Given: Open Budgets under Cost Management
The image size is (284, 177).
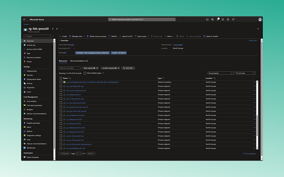Looking at the screenshot, I should point(30,110).
